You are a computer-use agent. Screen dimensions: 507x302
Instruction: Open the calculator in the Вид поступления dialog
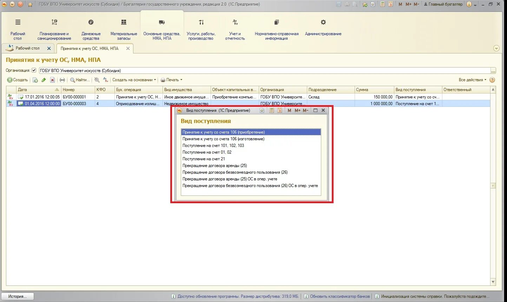tap(271, 110)
